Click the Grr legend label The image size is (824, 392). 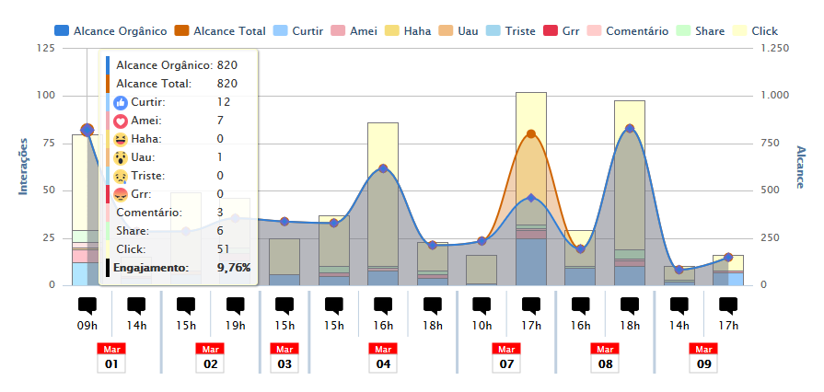pos(573,31)
